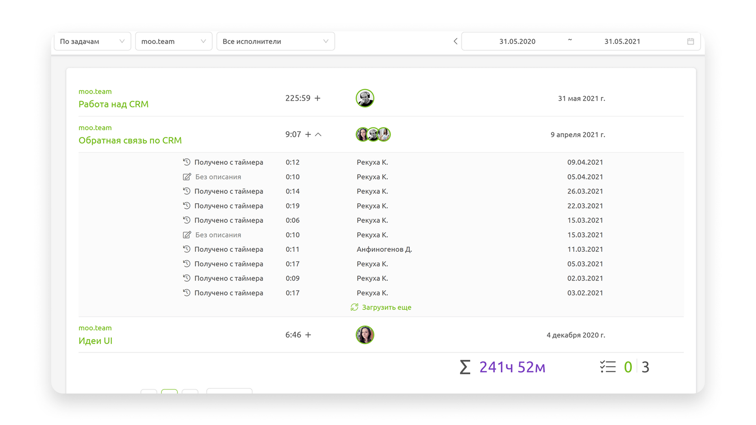This screenshot has width=756, height=425.
Task: Click the start date 31.05.2020 field
Action: coord(517,41)
